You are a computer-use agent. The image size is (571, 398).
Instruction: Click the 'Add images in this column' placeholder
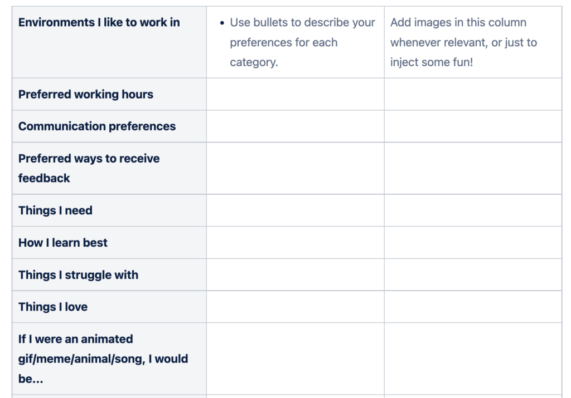[x=463, y=42]
